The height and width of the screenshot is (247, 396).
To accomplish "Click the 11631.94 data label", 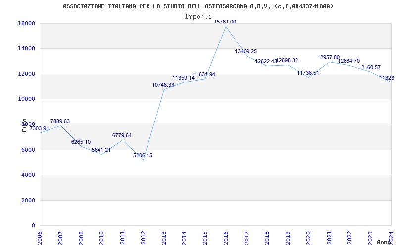I will point(204,75).
